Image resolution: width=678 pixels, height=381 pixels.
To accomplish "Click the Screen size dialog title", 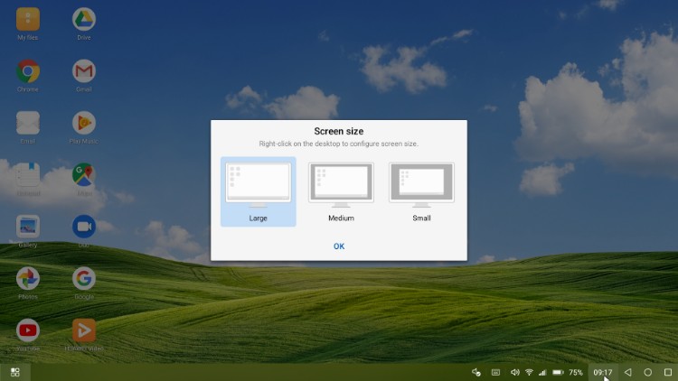I will coord(339,131).
